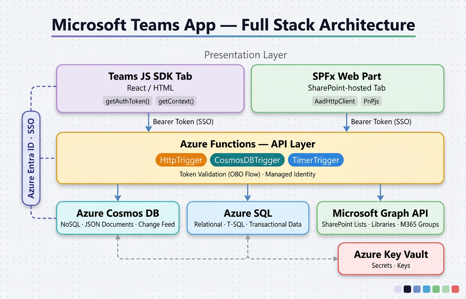This screenshot has width=466, height=299.
Task: Open the Azure Functions API Layer box
Action: pos(247,144)
